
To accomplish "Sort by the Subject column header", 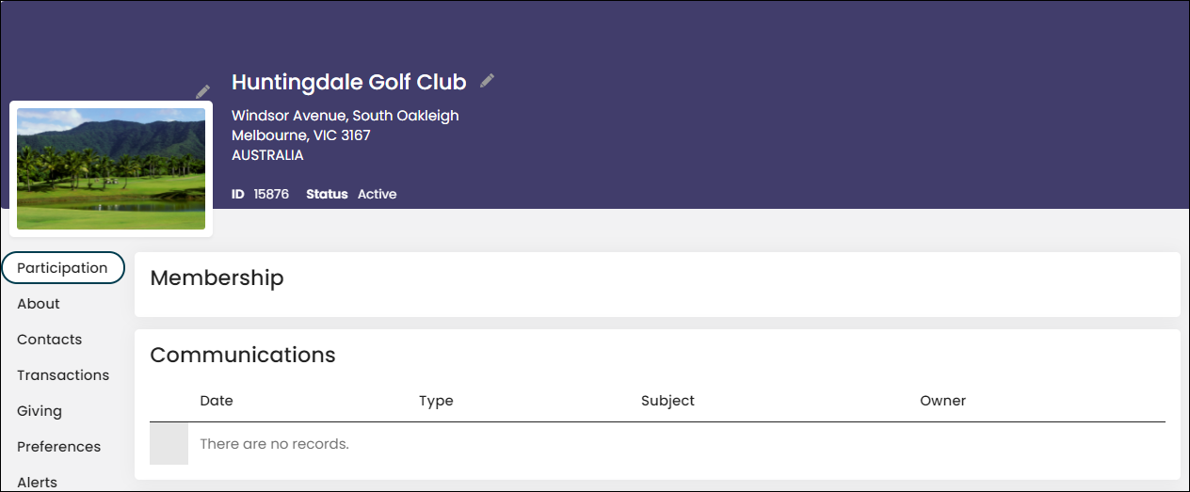I will [667, 401].
